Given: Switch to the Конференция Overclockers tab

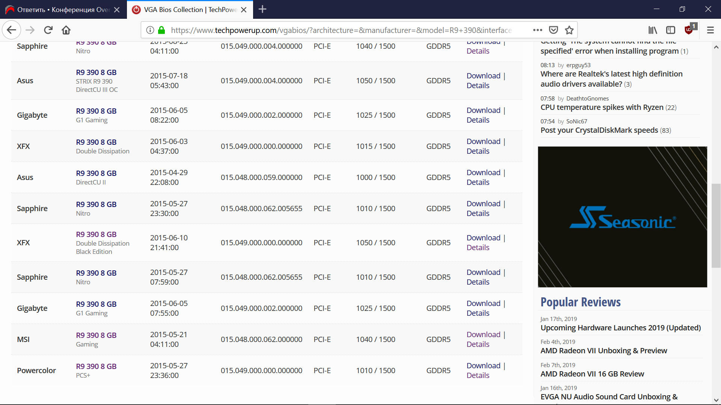Looking at the screenshot, I should point(63,10).
